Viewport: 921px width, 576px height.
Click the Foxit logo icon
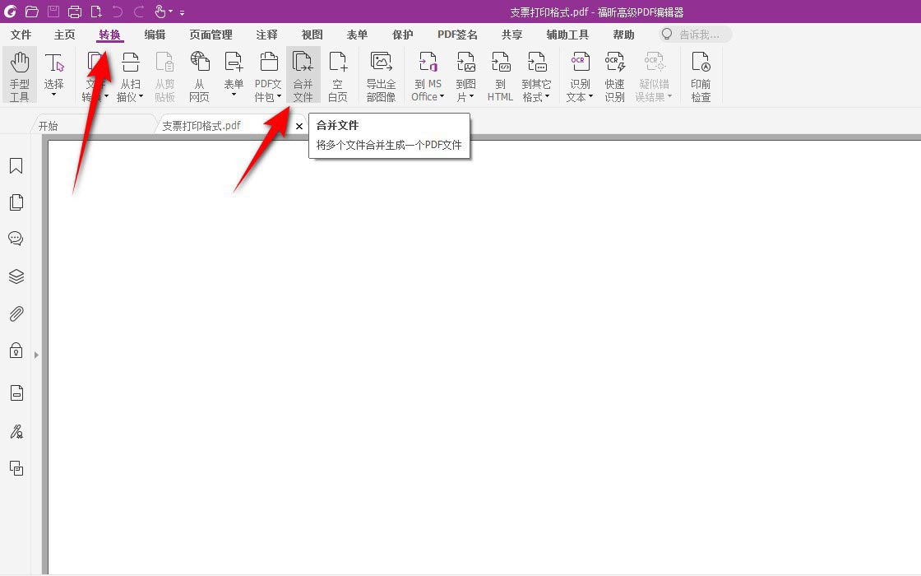coord(10,12)
